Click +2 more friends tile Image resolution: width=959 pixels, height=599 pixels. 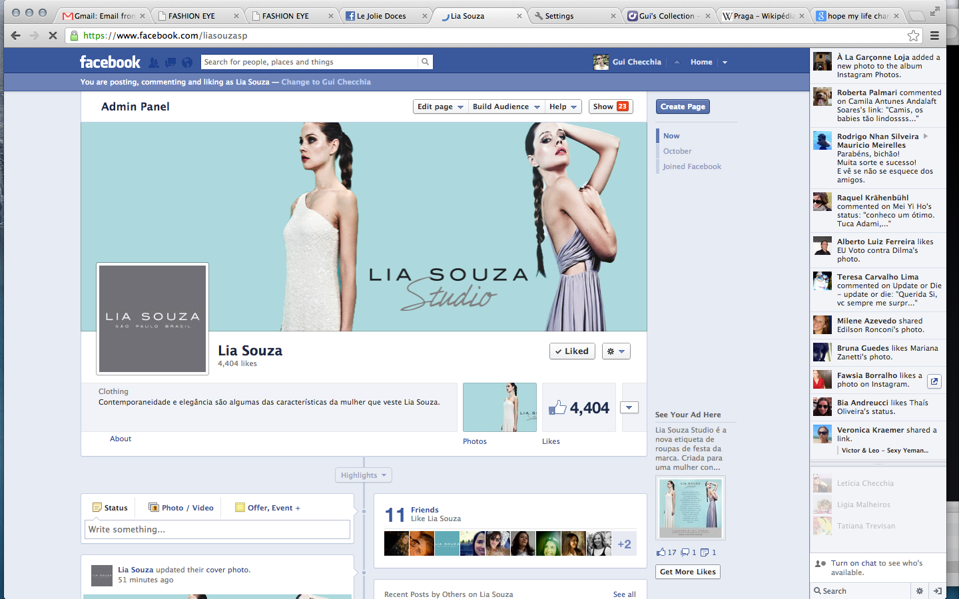[x=624, y=544]
